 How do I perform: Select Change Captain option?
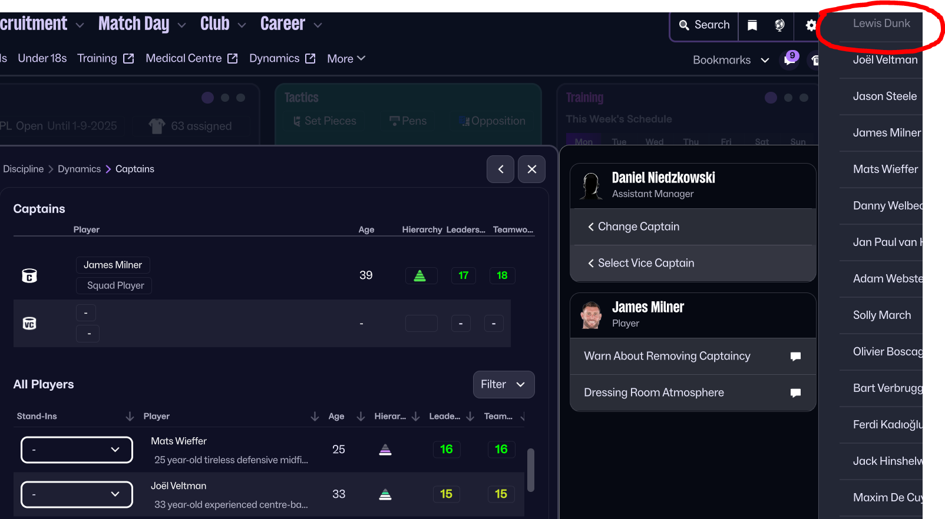point(693,227)
